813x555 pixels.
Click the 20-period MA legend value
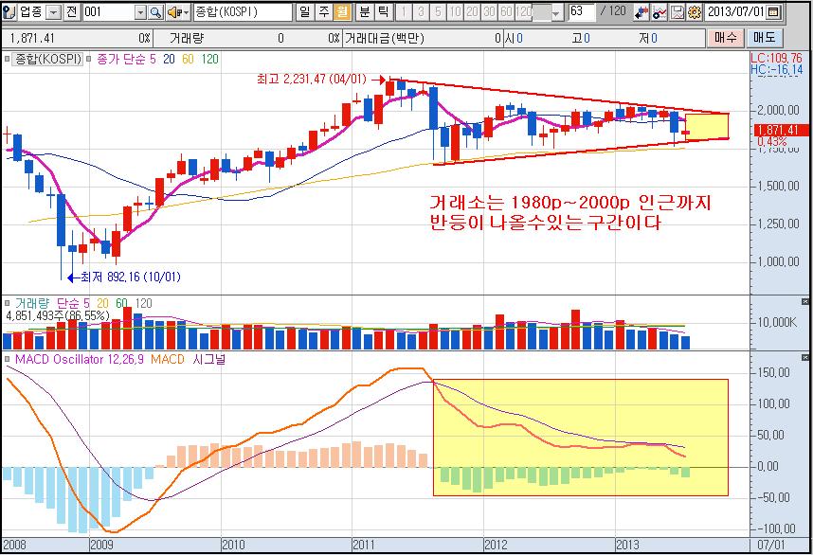(169, 59)
